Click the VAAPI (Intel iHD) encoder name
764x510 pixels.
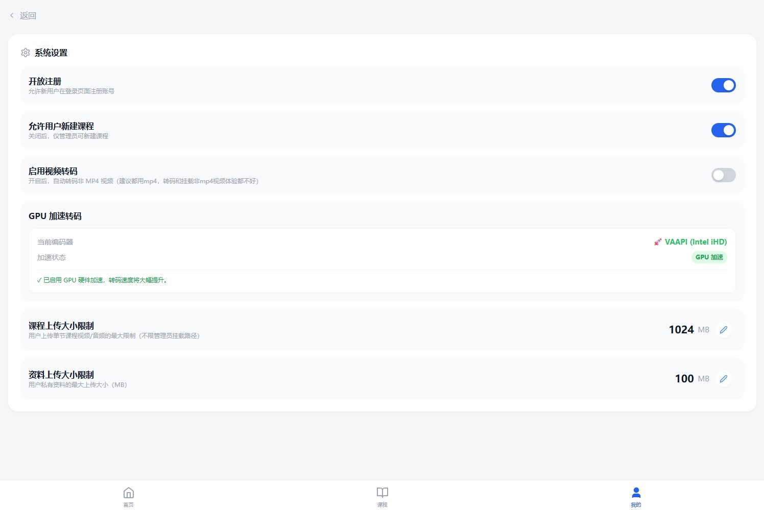click(x=696, y=242)
